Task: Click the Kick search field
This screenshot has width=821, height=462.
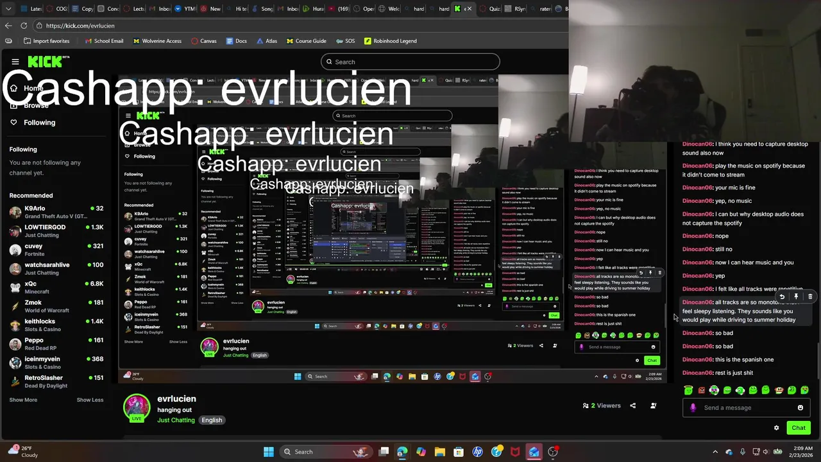Action: [410, 62]
